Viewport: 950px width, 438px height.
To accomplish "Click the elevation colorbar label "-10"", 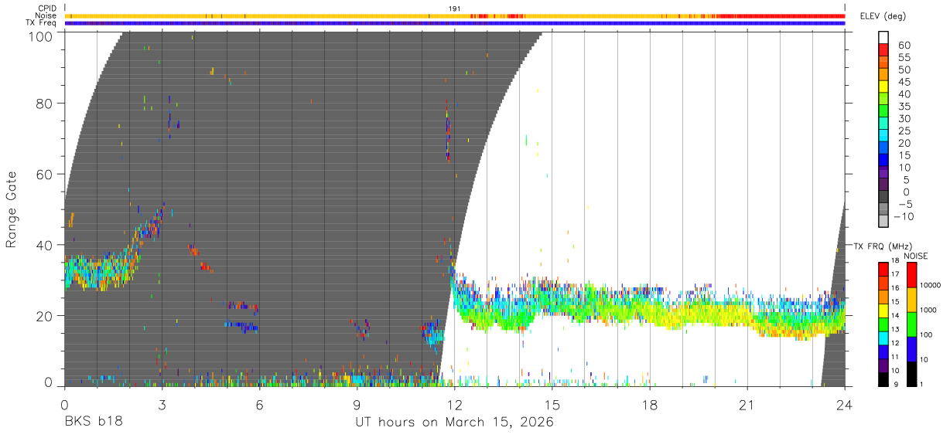I will pos(905,216).
